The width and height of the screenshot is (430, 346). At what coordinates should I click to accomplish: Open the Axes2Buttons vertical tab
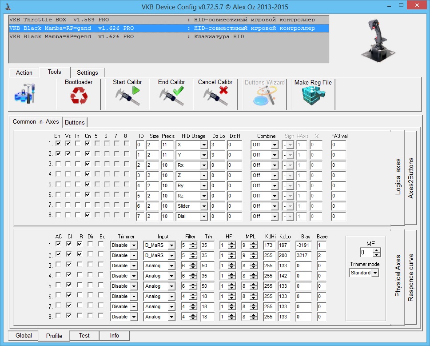click(x=410, y=177)
